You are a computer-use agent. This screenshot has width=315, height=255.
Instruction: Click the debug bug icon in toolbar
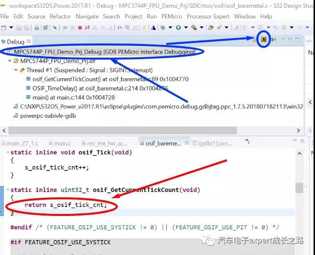point(164,28)
